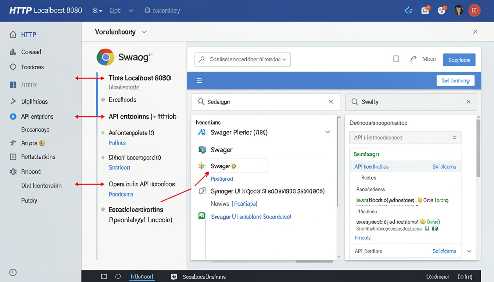Click the notification icon with red badge
Viewport: 494px width, 282px height.
coord(425,10)
